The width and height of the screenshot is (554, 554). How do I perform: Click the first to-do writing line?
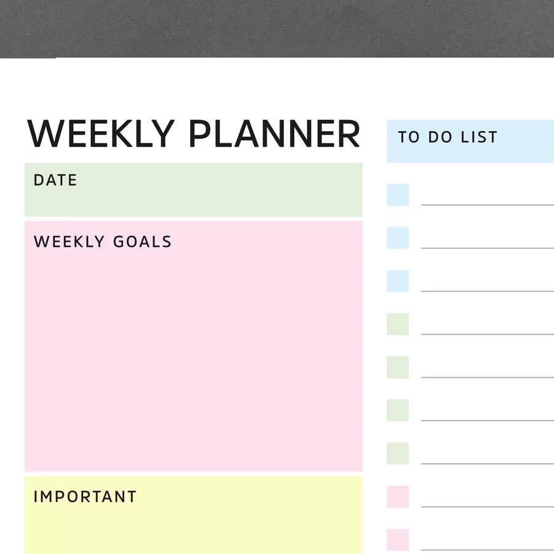click(488, 204)
